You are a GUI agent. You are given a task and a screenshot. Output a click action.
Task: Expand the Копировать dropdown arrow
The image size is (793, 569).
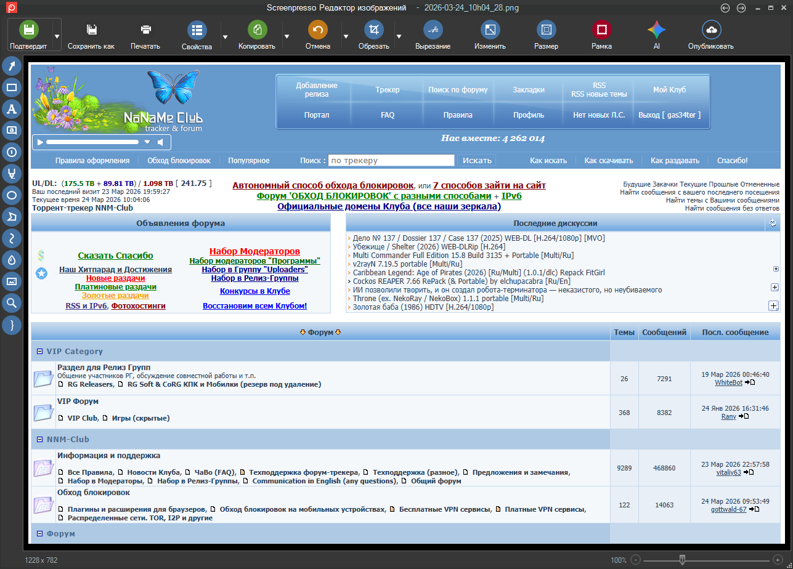coord(287,36)
